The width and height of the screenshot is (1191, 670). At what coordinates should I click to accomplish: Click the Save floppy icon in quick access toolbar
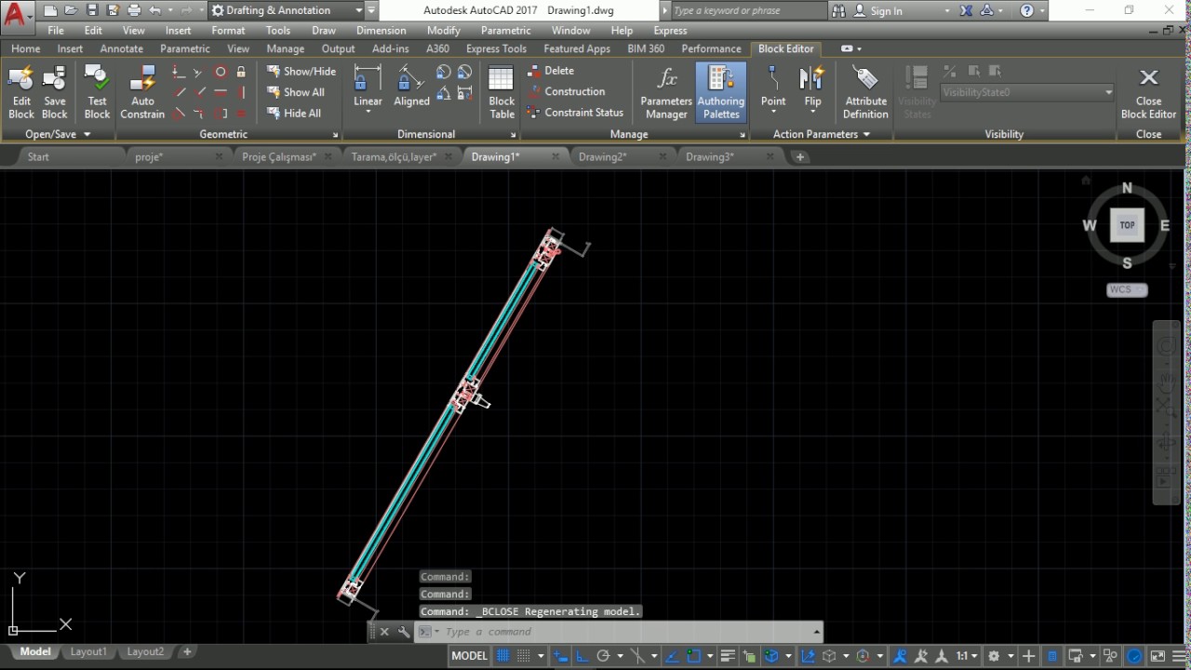[91, 10]
